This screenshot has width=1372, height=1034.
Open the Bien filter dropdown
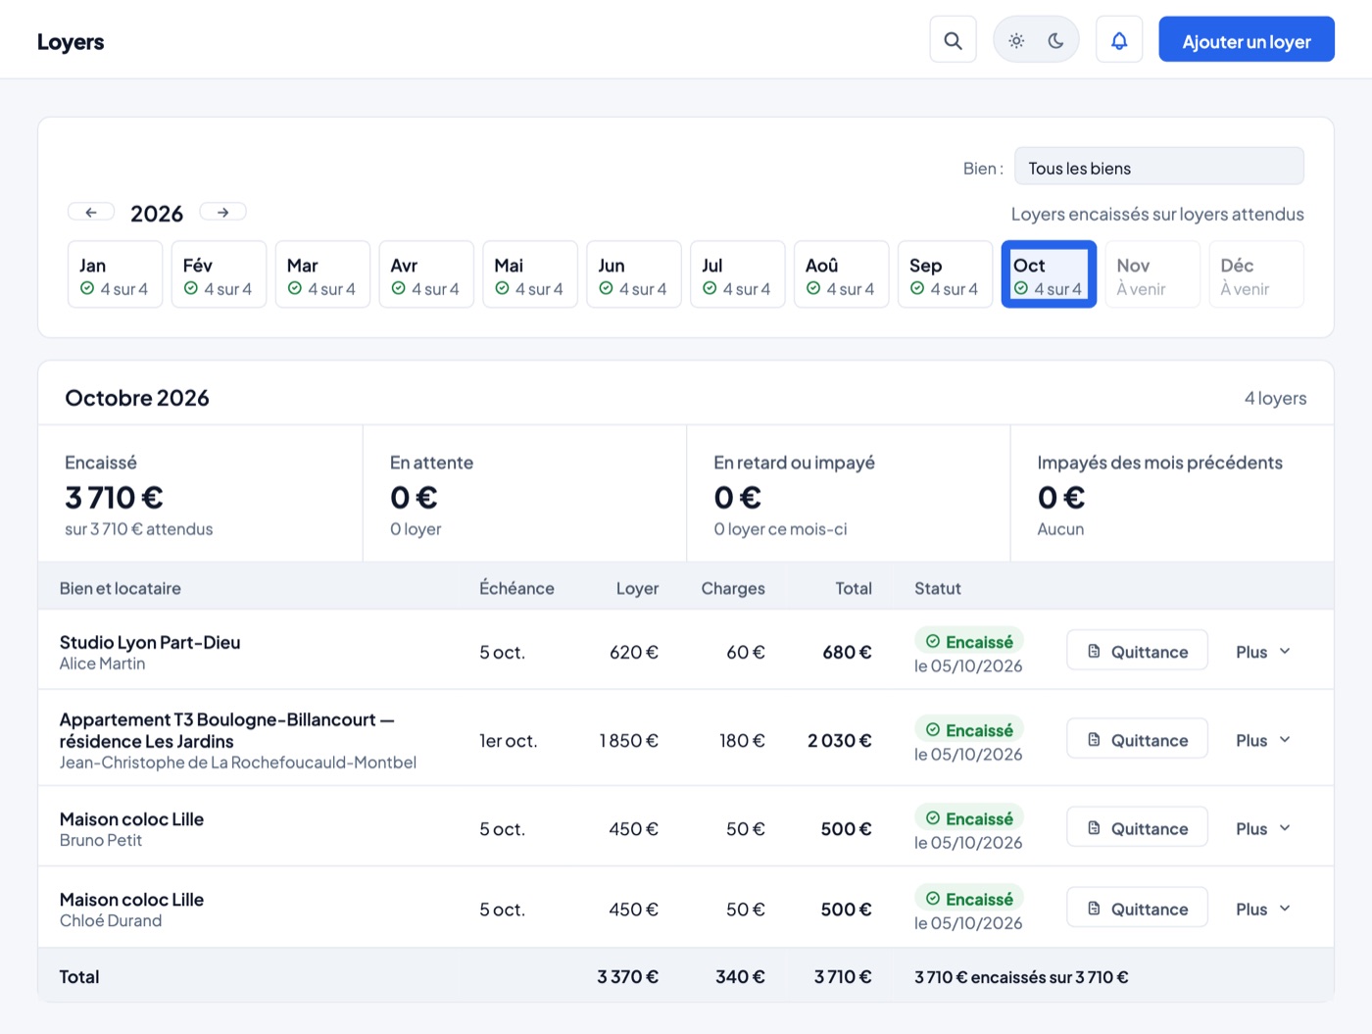[x=1158, y=167]
